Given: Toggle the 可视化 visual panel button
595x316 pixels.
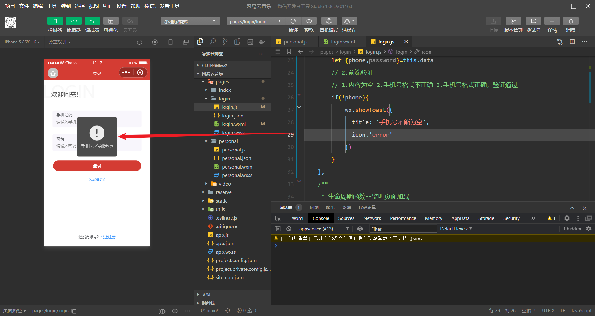Looking at the screenshot, I should click(x=111, y=21).
